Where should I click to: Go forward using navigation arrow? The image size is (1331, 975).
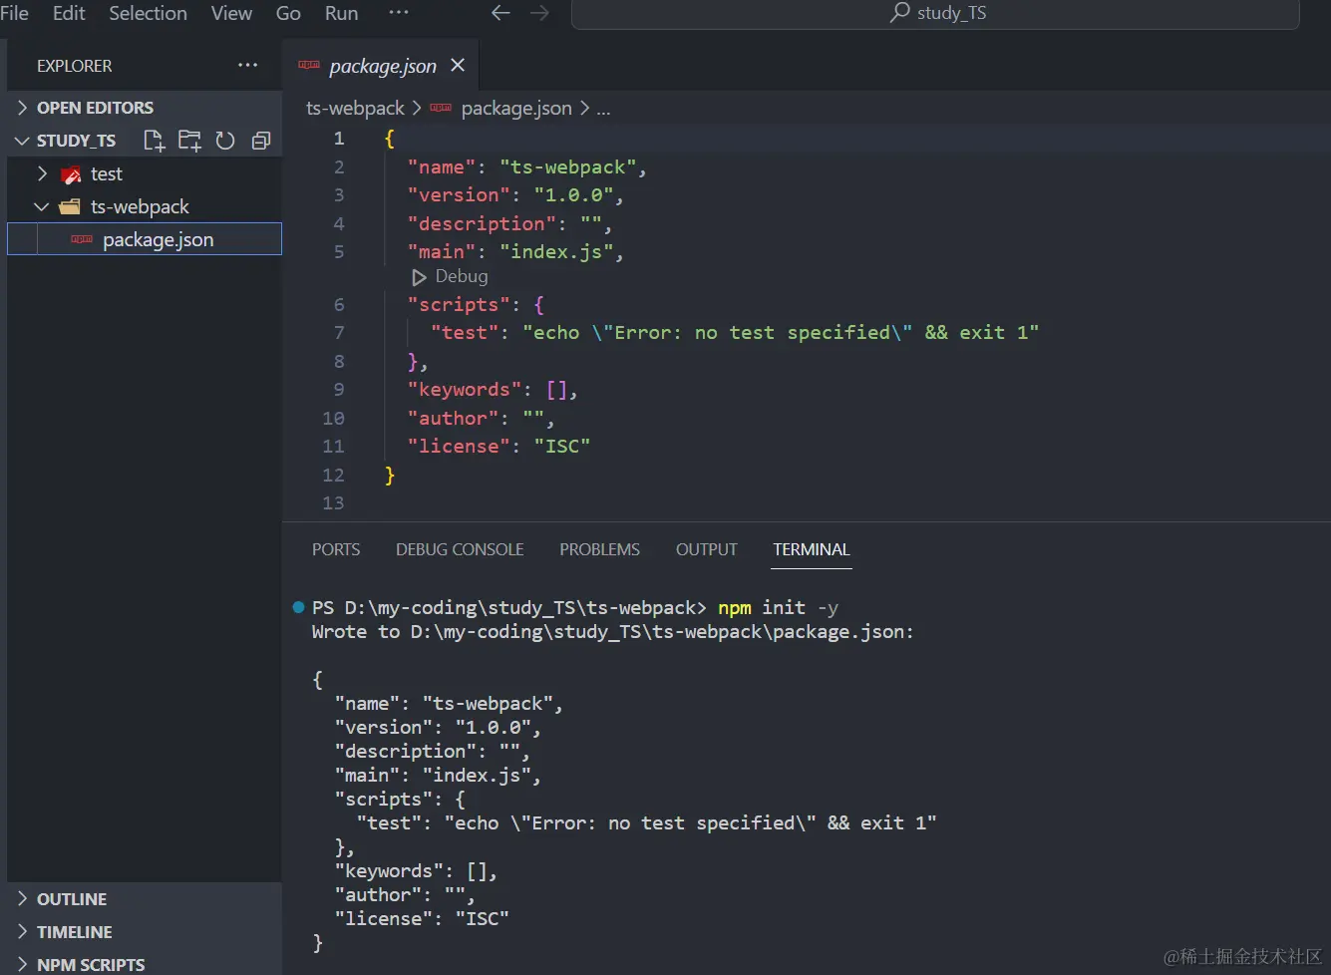tap(539, 13)
